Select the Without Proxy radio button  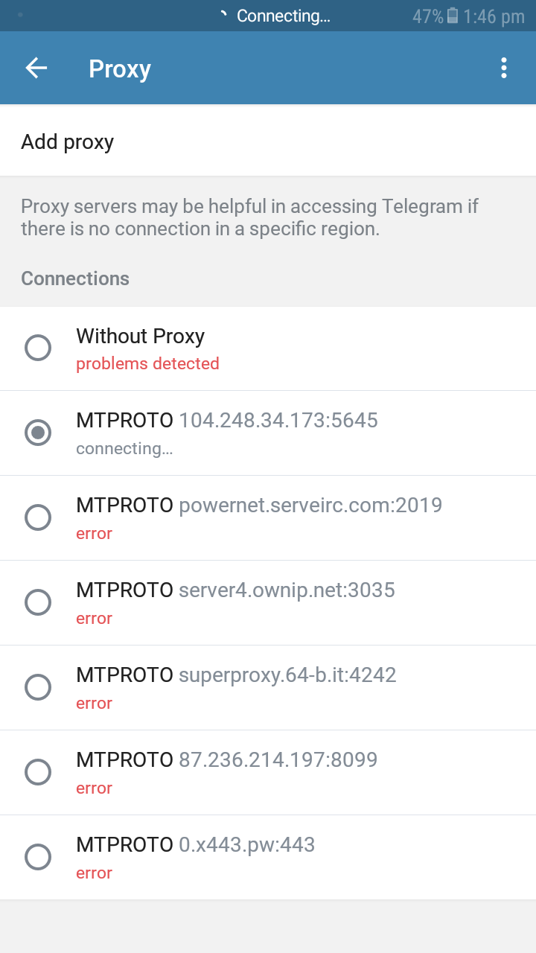38,348
